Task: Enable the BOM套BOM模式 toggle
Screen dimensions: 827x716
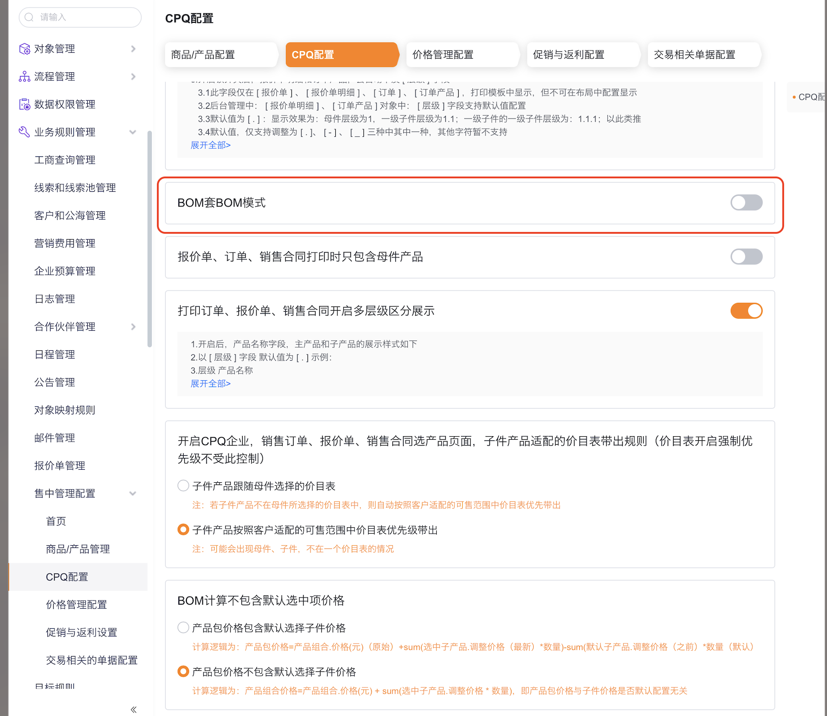Action: [746, 202]
